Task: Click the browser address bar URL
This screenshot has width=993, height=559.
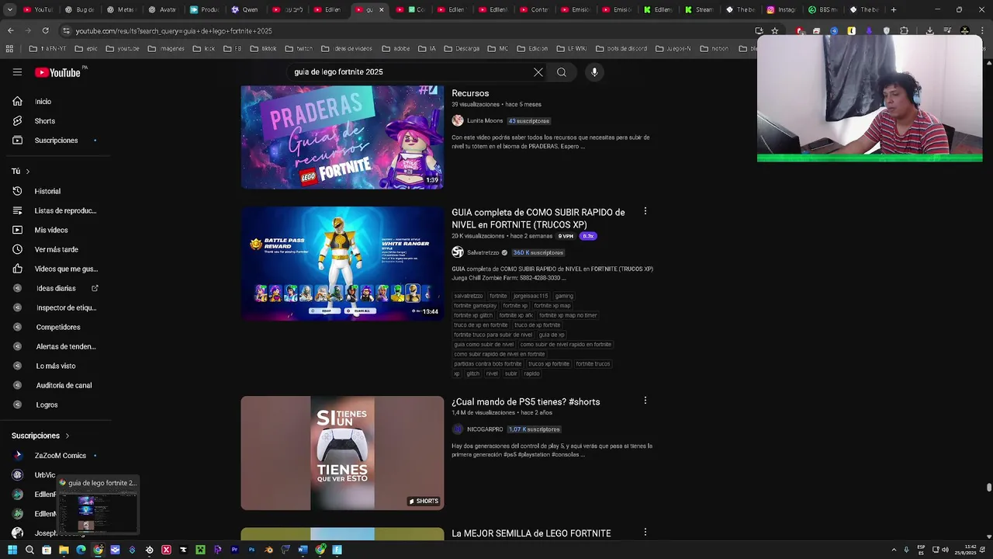Action: 174,30
